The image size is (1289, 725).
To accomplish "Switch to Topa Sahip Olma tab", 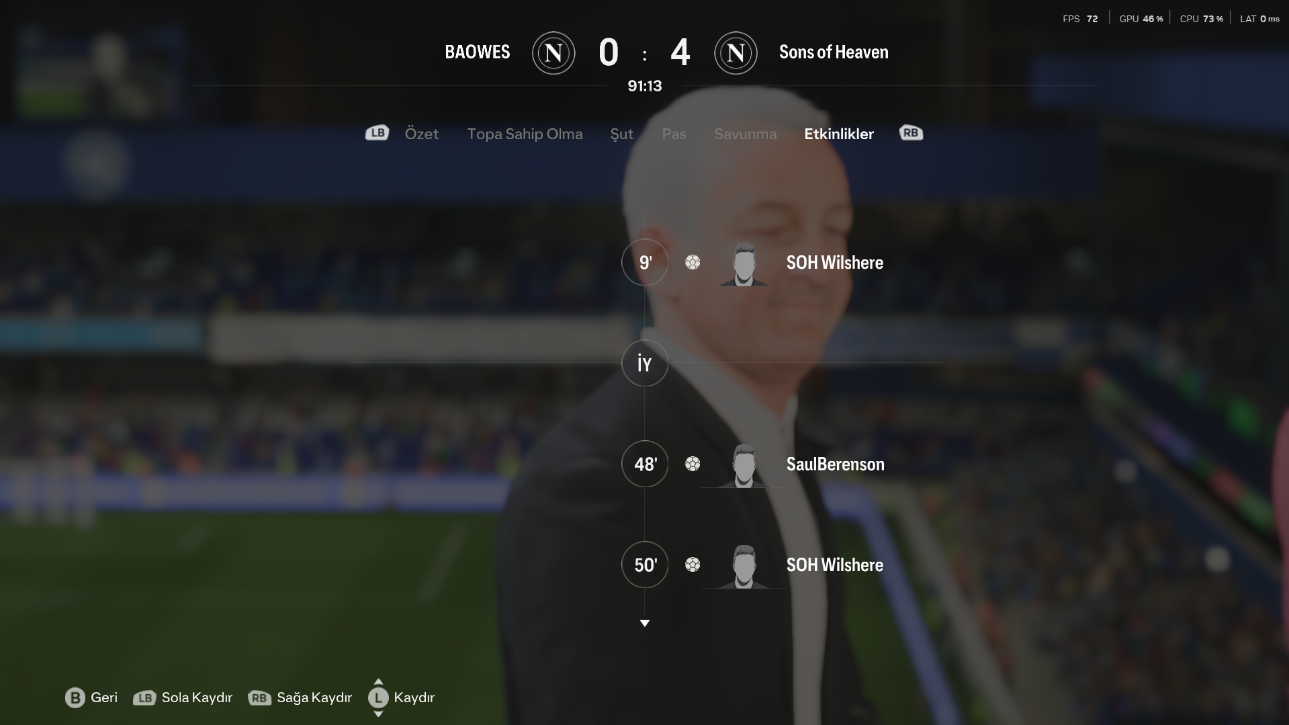I will [525, 134].
